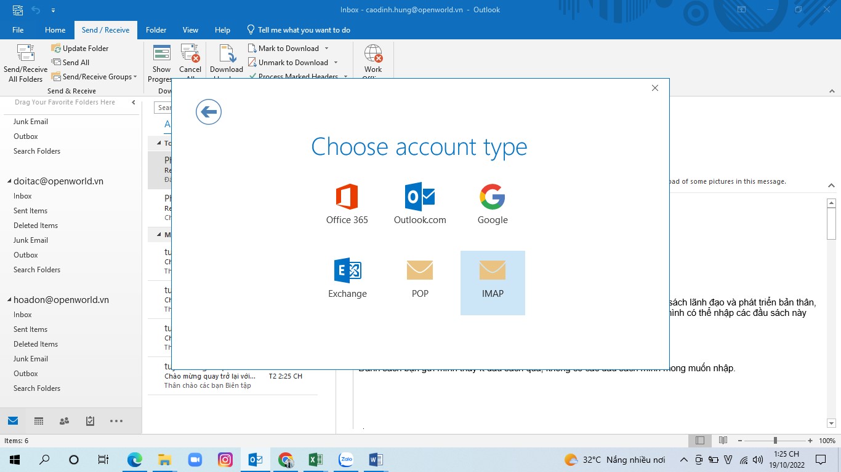The image size is (841, 472).
Task: Choose the Exchange account type
Action: coord(347,278)
